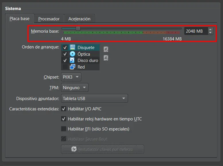Select the Placa base tab
223x166 pixels.
20,19
